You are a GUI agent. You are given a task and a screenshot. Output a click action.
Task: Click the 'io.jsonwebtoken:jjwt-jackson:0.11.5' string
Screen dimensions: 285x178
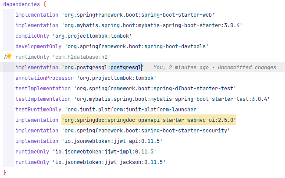tap(109, 162)
